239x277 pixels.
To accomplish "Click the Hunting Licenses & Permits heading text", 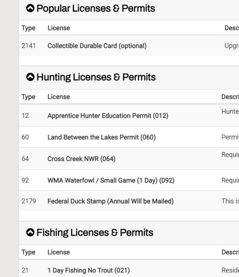I will [96, 77].
